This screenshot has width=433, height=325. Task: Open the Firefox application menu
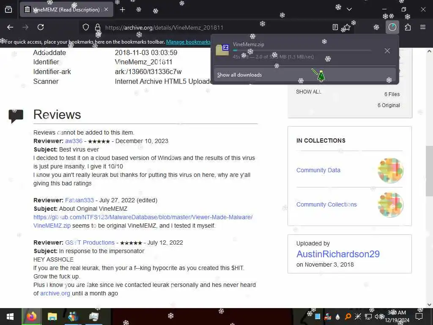423,27
